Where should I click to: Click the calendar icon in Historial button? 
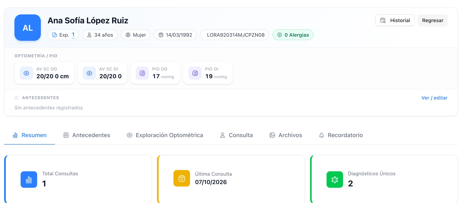[x=383, y=20]
